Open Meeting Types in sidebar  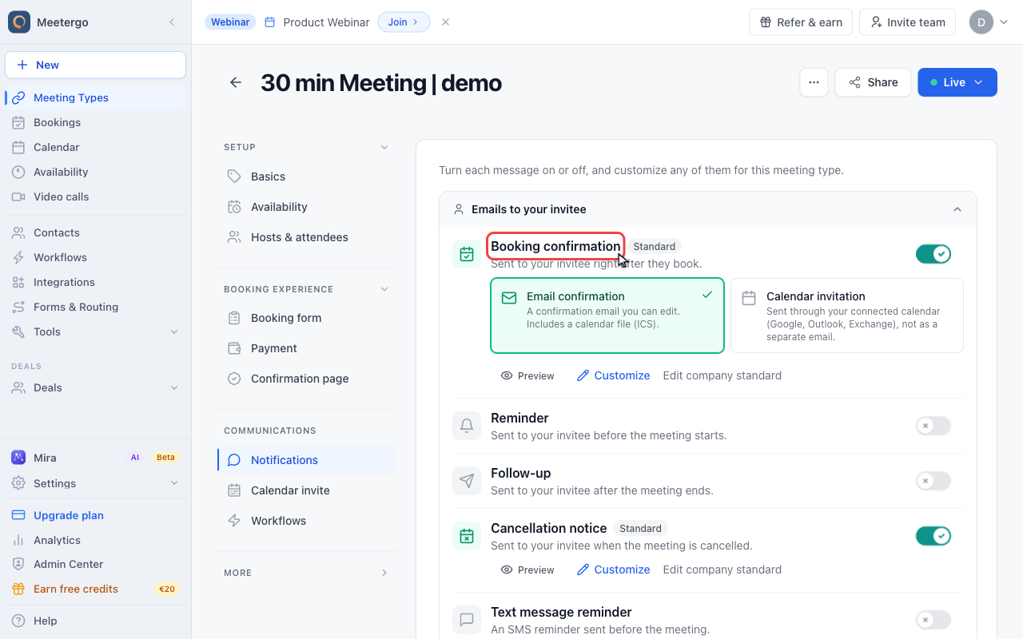pos(96,97)
